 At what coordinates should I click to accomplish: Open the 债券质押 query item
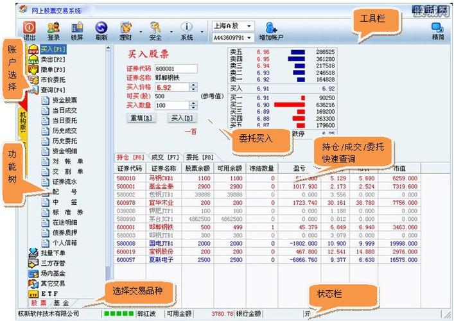tap(60, 232)
